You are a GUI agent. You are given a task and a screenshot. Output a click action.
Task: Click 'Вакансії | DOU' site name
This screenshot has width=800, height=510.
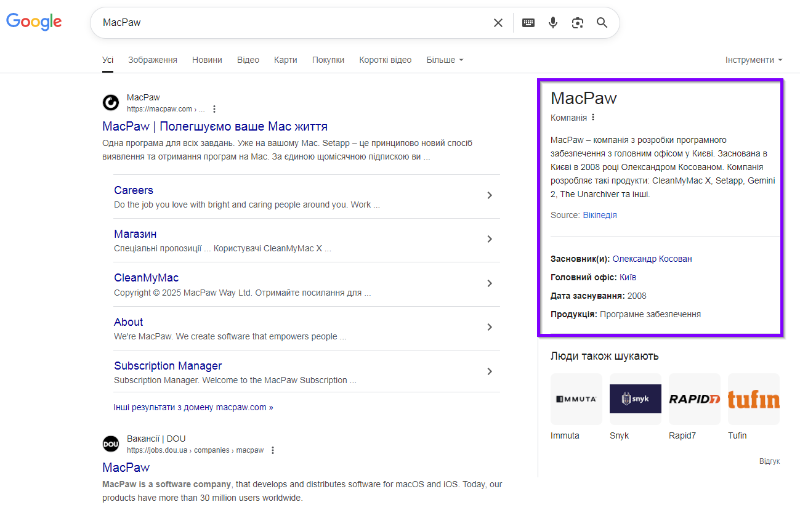[156, 439]
